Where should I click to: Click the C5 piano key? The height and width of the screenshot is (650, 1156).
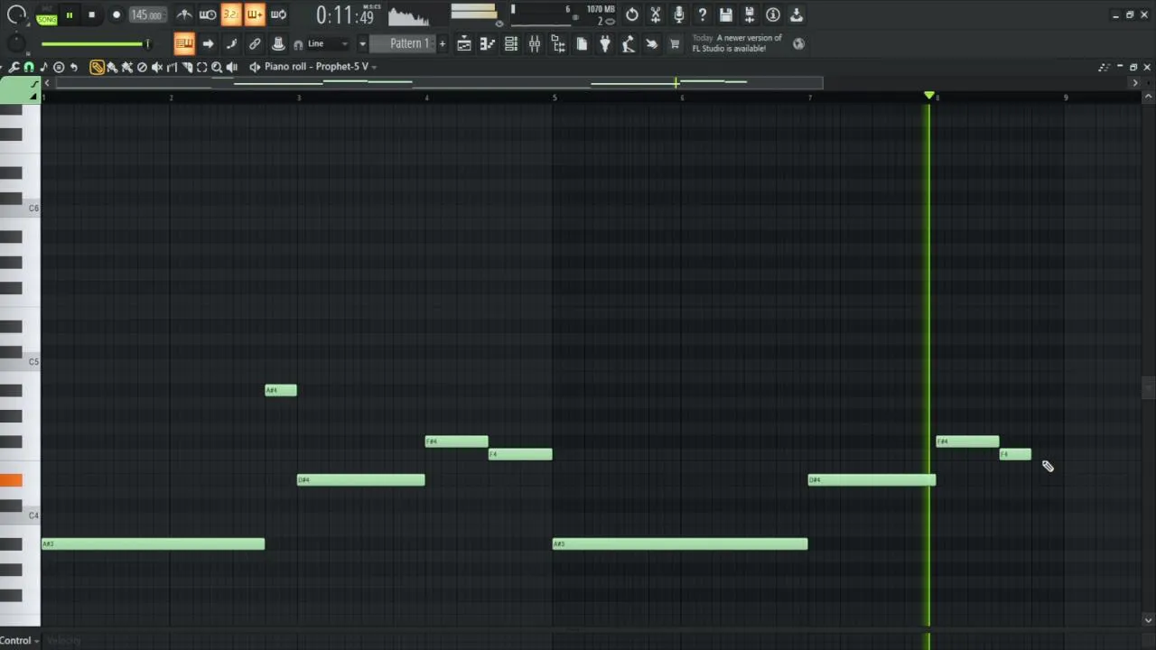30,362
